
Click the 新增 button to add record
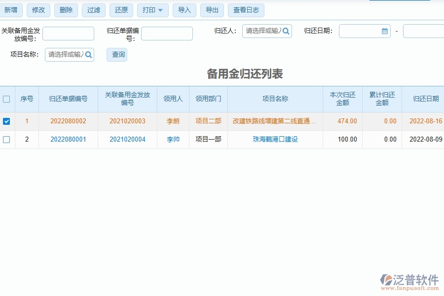pyautogui.click(x=11, y=9)
